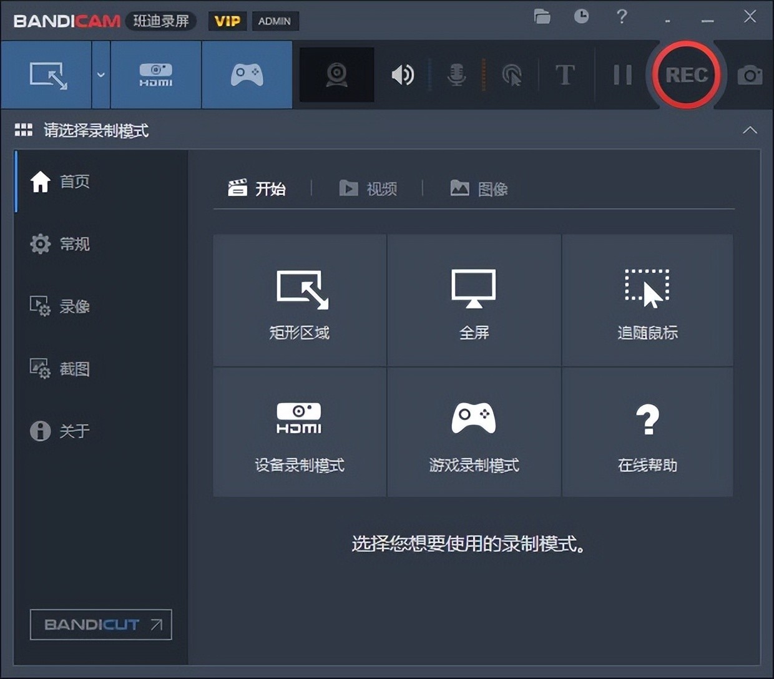This screenshot has width=774, height=679.
Task: Expand the recording mode dropdown arrow
Action: tap(100, 74)
